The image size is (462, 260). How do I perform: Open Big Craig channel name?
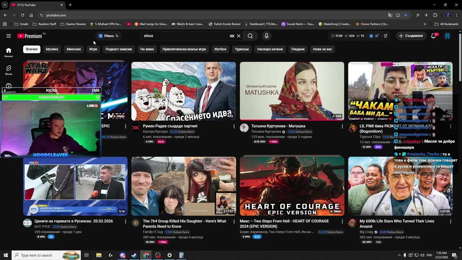(x=366, y=232)
